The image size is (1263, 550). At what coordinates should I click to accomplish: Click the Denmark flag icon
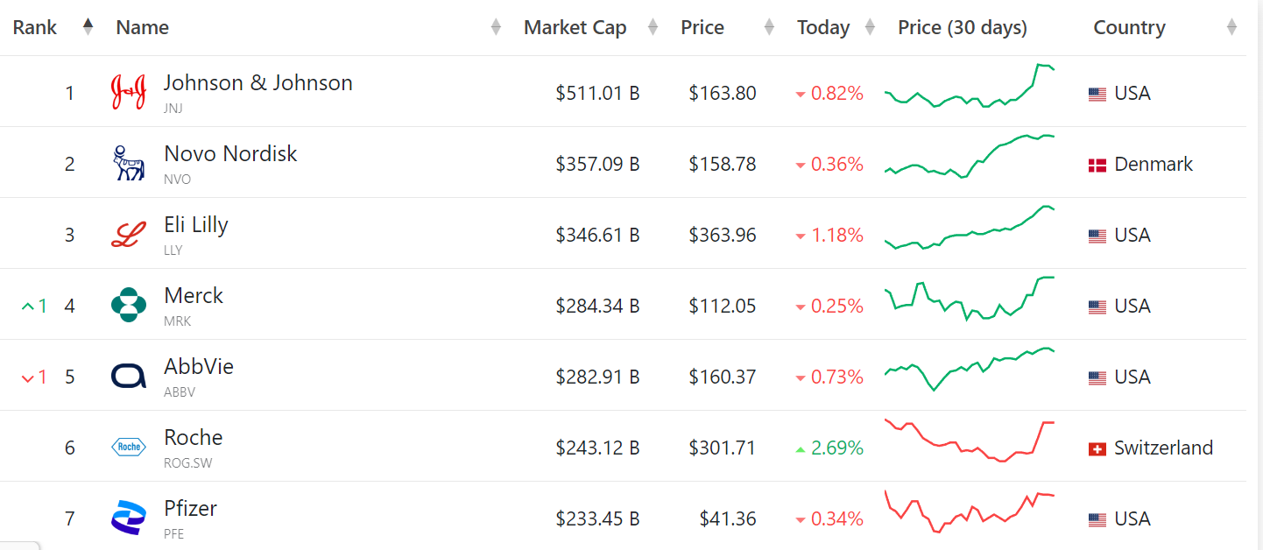1097,165
